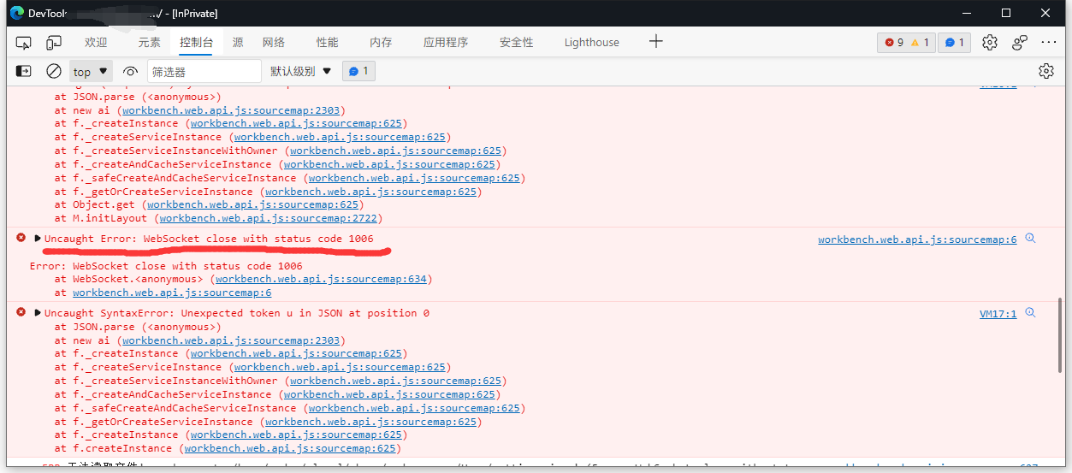Toggle the console sidebar panel
The height and width of the screenshot is (473, 1072).
click(x=24, y=71)
